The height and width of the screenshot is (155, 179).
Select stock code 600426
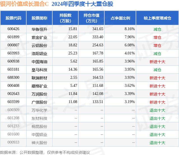tap(13, 29)
